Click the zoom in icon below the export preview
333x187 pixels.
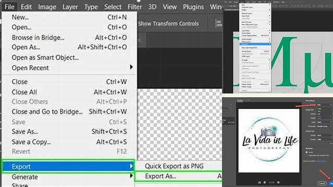(x=278, y=182)
